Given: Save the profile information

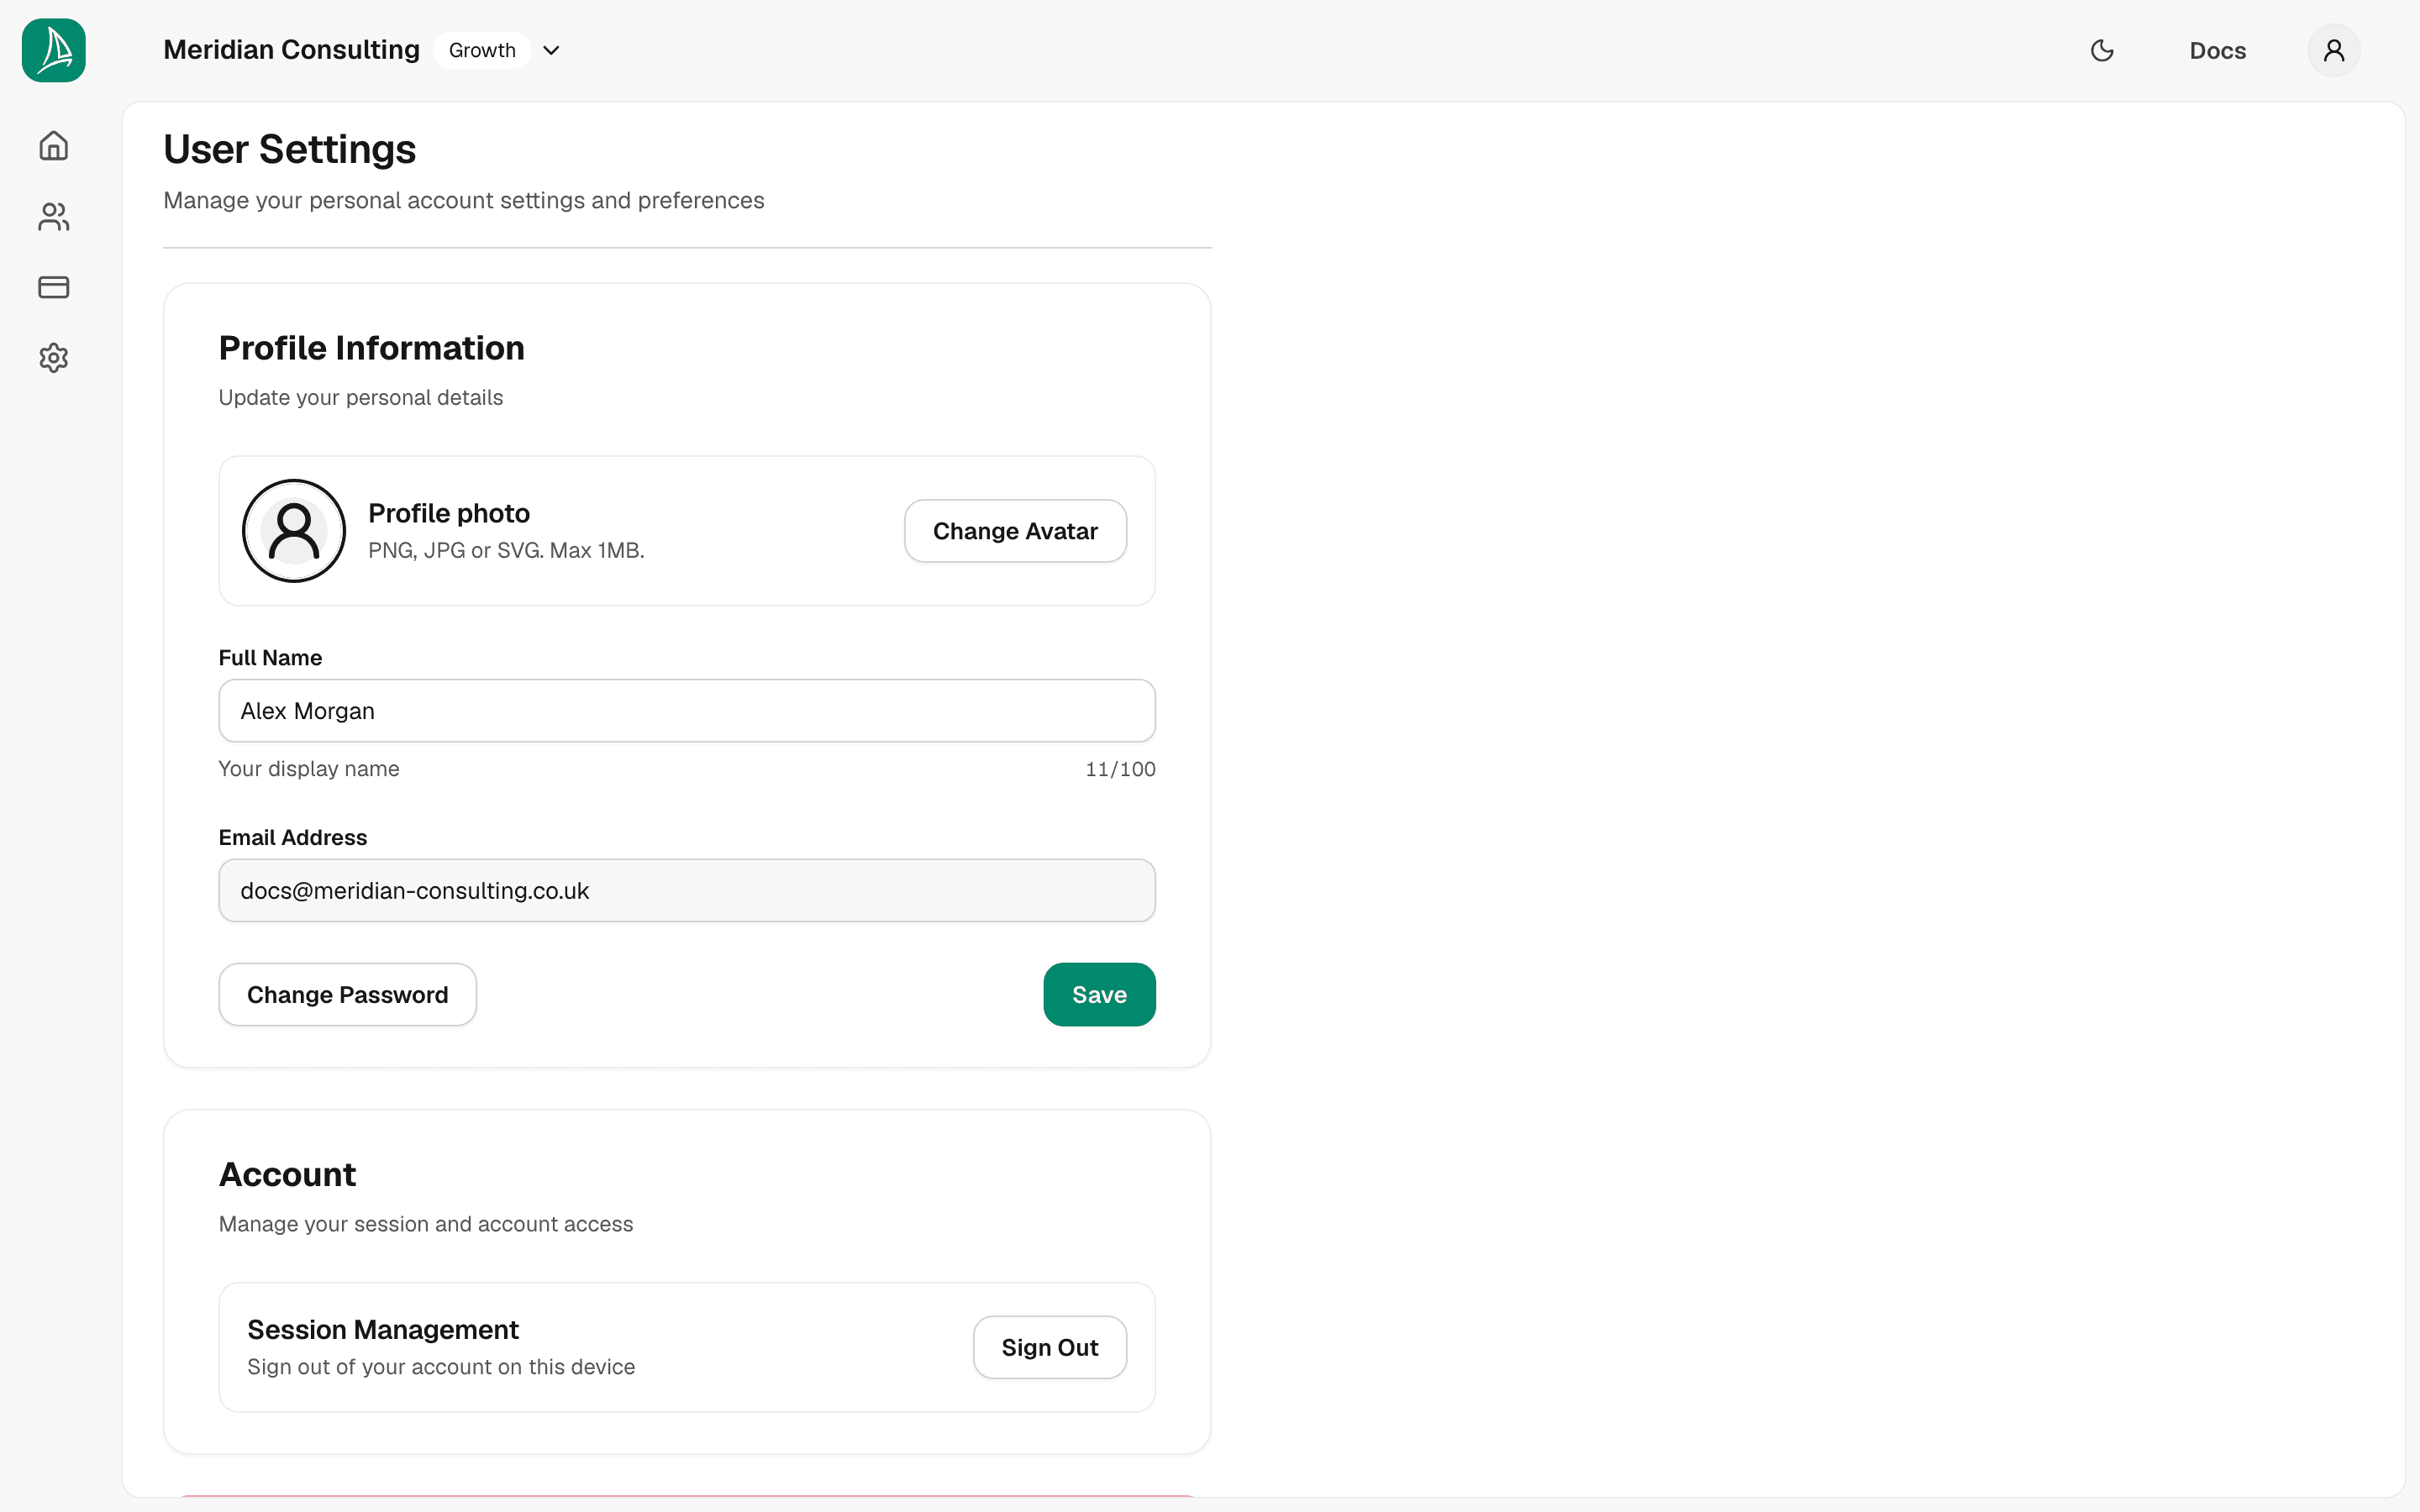Looking at the screenshot, I should click(x=1099, y=995).
